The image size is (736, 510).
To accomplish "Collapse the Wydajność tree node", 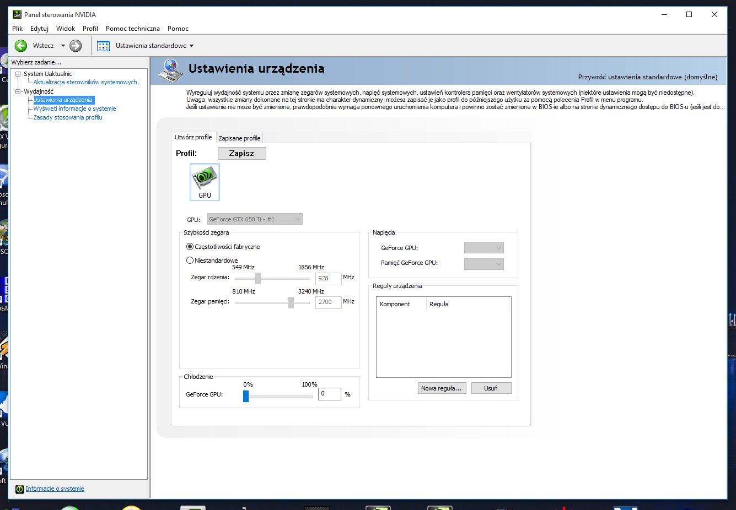I will [x=18, y=91].
